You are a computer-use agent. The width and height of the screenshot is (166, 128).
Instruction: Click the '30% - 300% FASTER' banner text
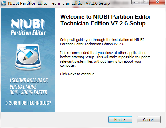click(28, 92)
